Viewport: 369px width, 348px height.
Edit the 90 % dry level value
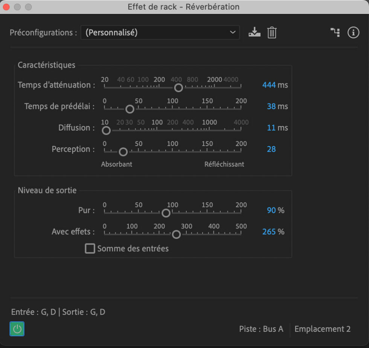pos(271,210)
